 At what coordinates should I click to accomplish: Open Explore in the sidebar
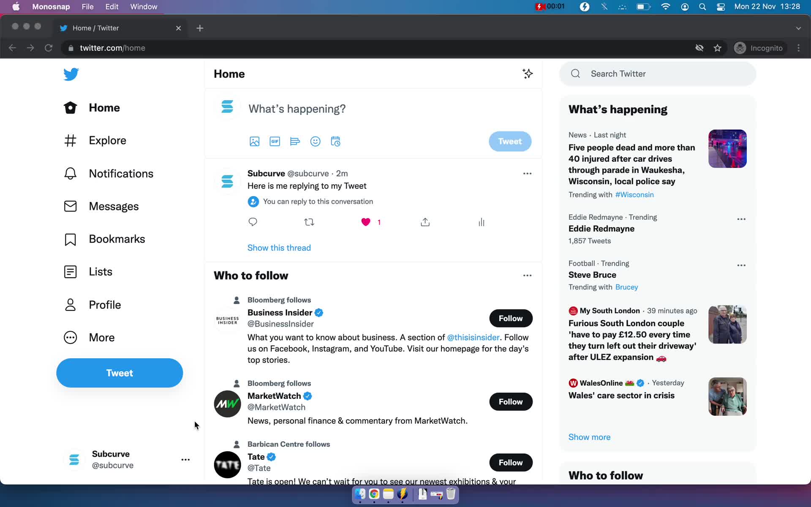pos(95,140)
